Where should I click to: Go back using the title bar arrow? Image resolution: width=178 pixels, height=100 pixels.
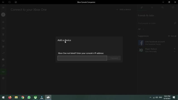(3, 2)
